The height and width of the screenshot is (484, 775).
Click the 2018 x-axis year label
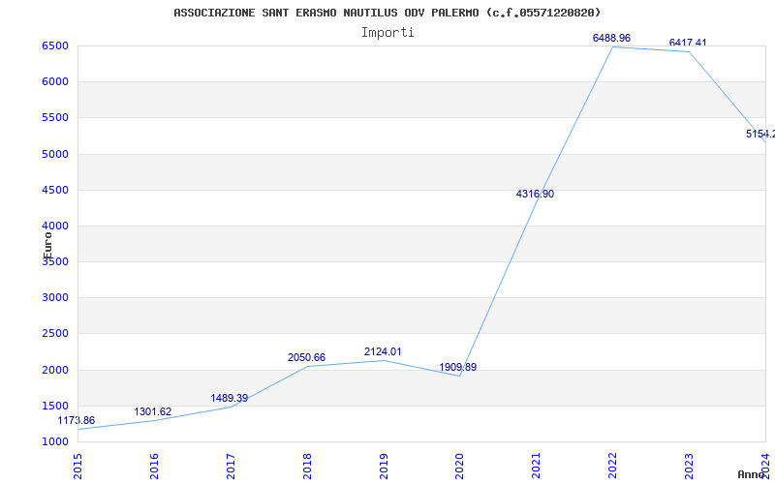(307, 467)
